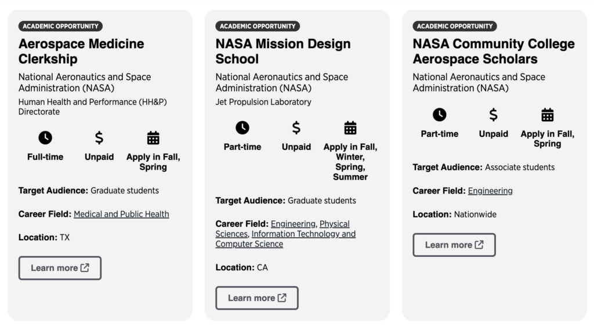Viewport: 594px width, 330px height.
Task: Click the calendar icon on NASA Mission Design School
Action: 350,128
